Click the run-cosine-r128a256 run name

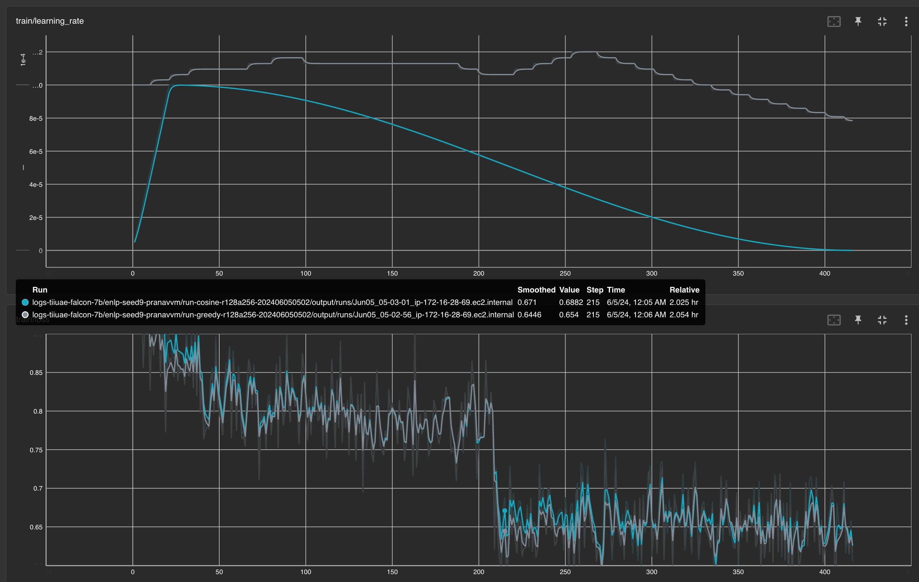click(x=272, y=302)
